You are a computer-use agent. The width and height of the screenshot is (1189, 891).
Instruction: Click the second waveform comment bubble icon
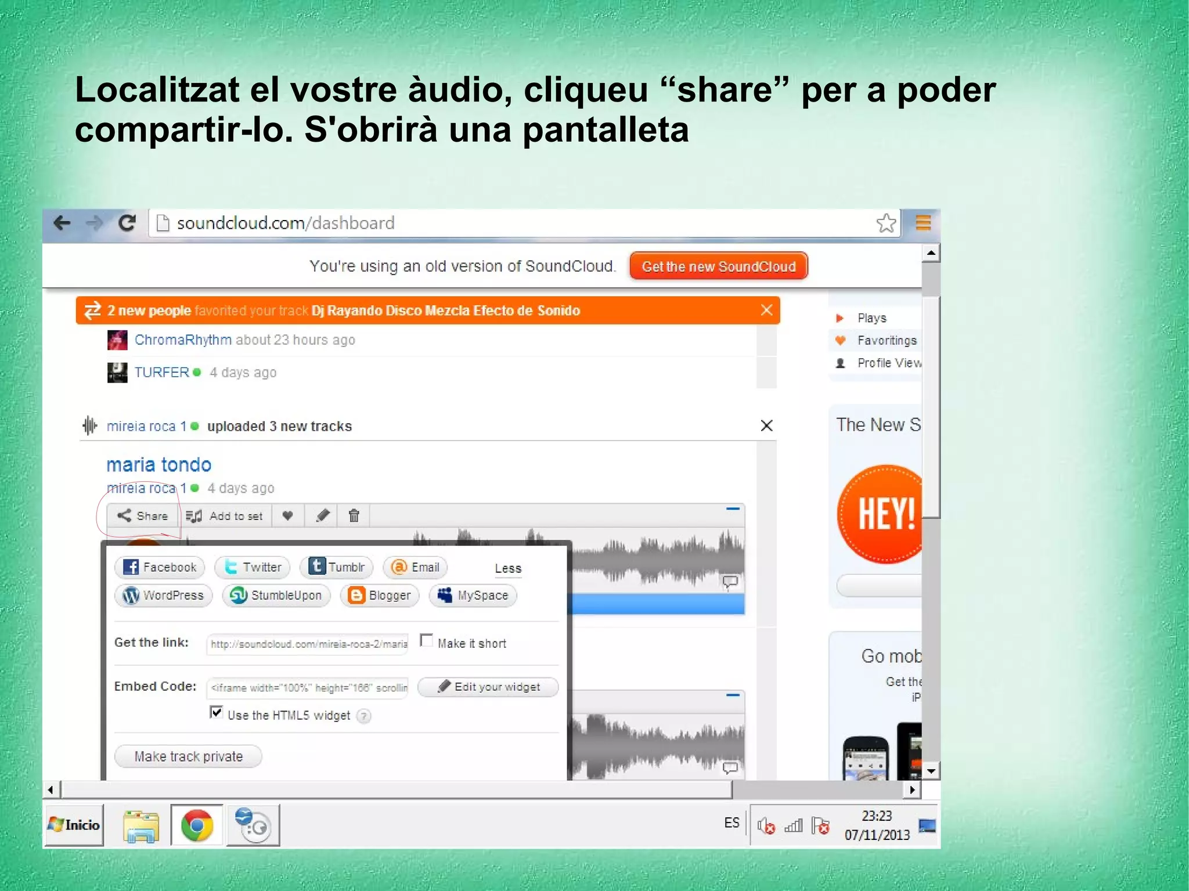730,768
